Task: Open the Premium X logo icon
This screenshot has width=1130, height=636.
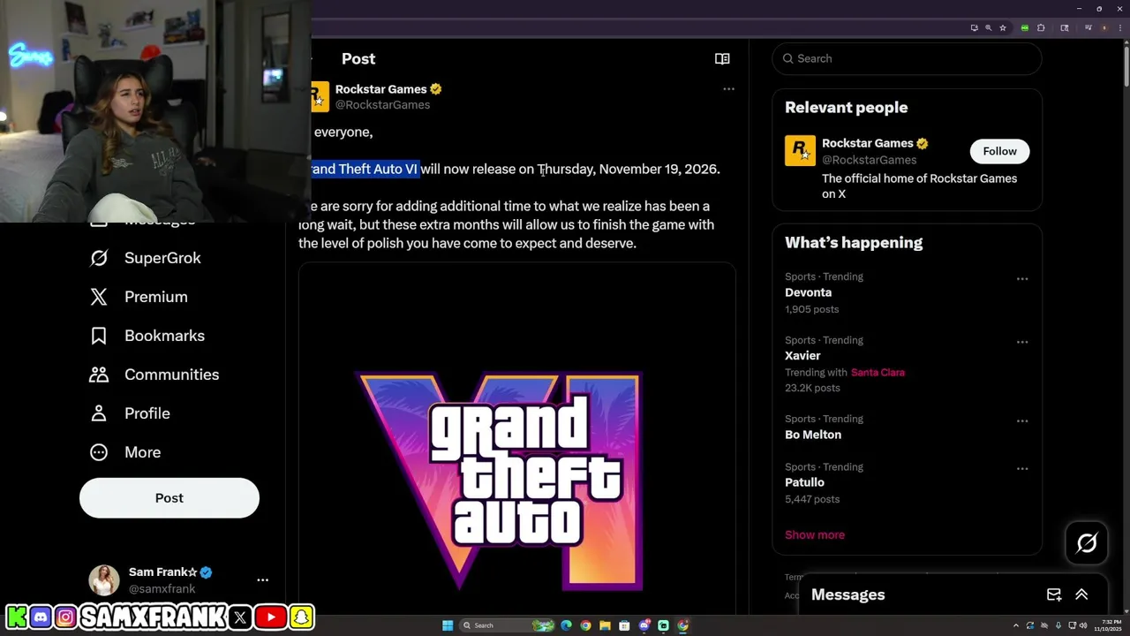Action: click(x=99, y=297)
